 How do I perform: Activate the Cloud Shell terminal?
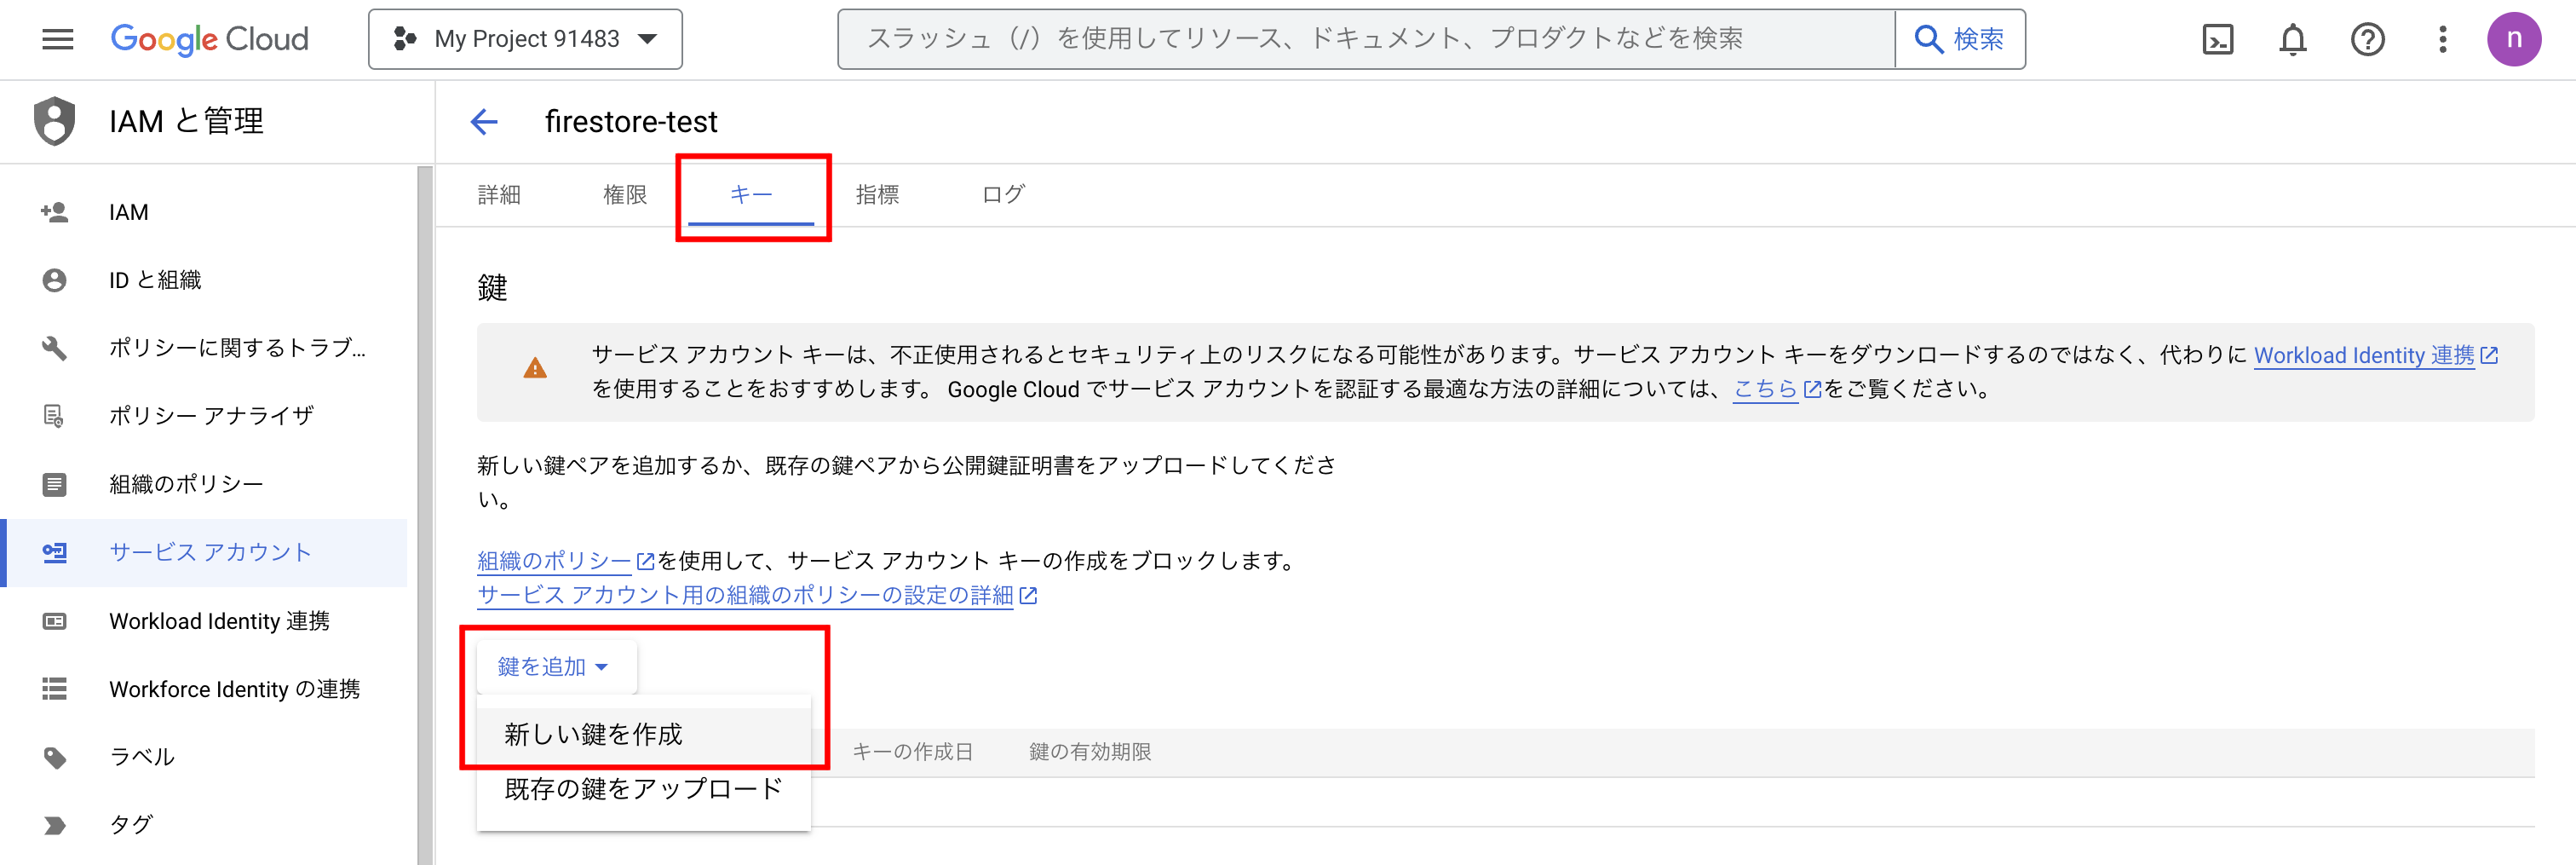(2217, 39)
